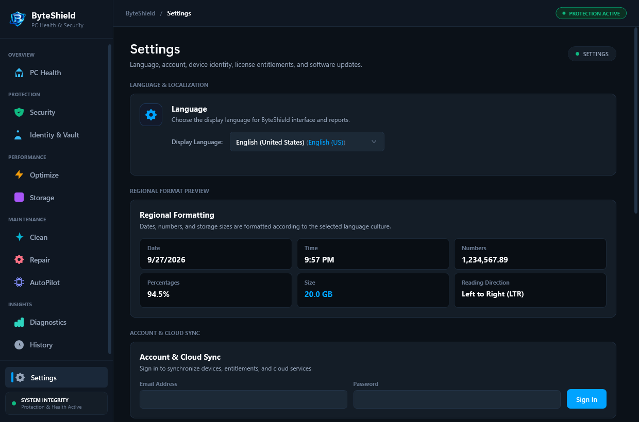639x422 pixels.
Task: Go to the Security section
Action: 56,112
